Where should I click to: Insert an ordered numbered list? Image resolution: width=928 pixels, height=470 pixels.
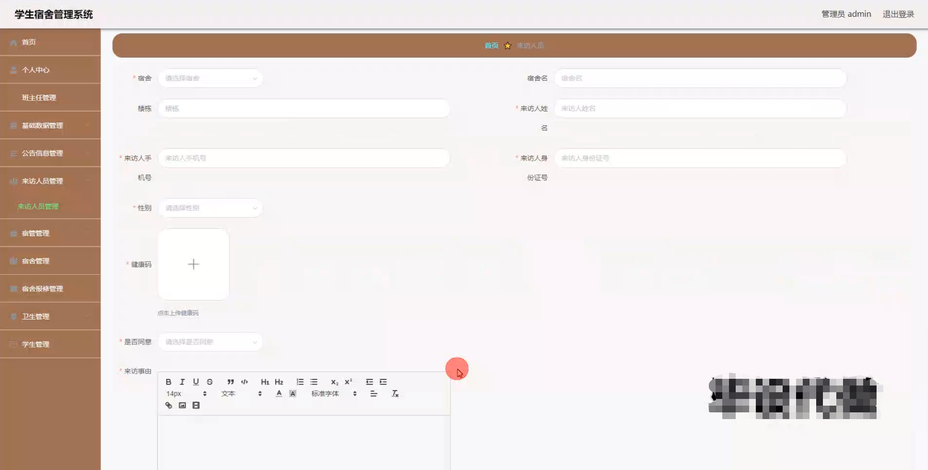point(300,382)
